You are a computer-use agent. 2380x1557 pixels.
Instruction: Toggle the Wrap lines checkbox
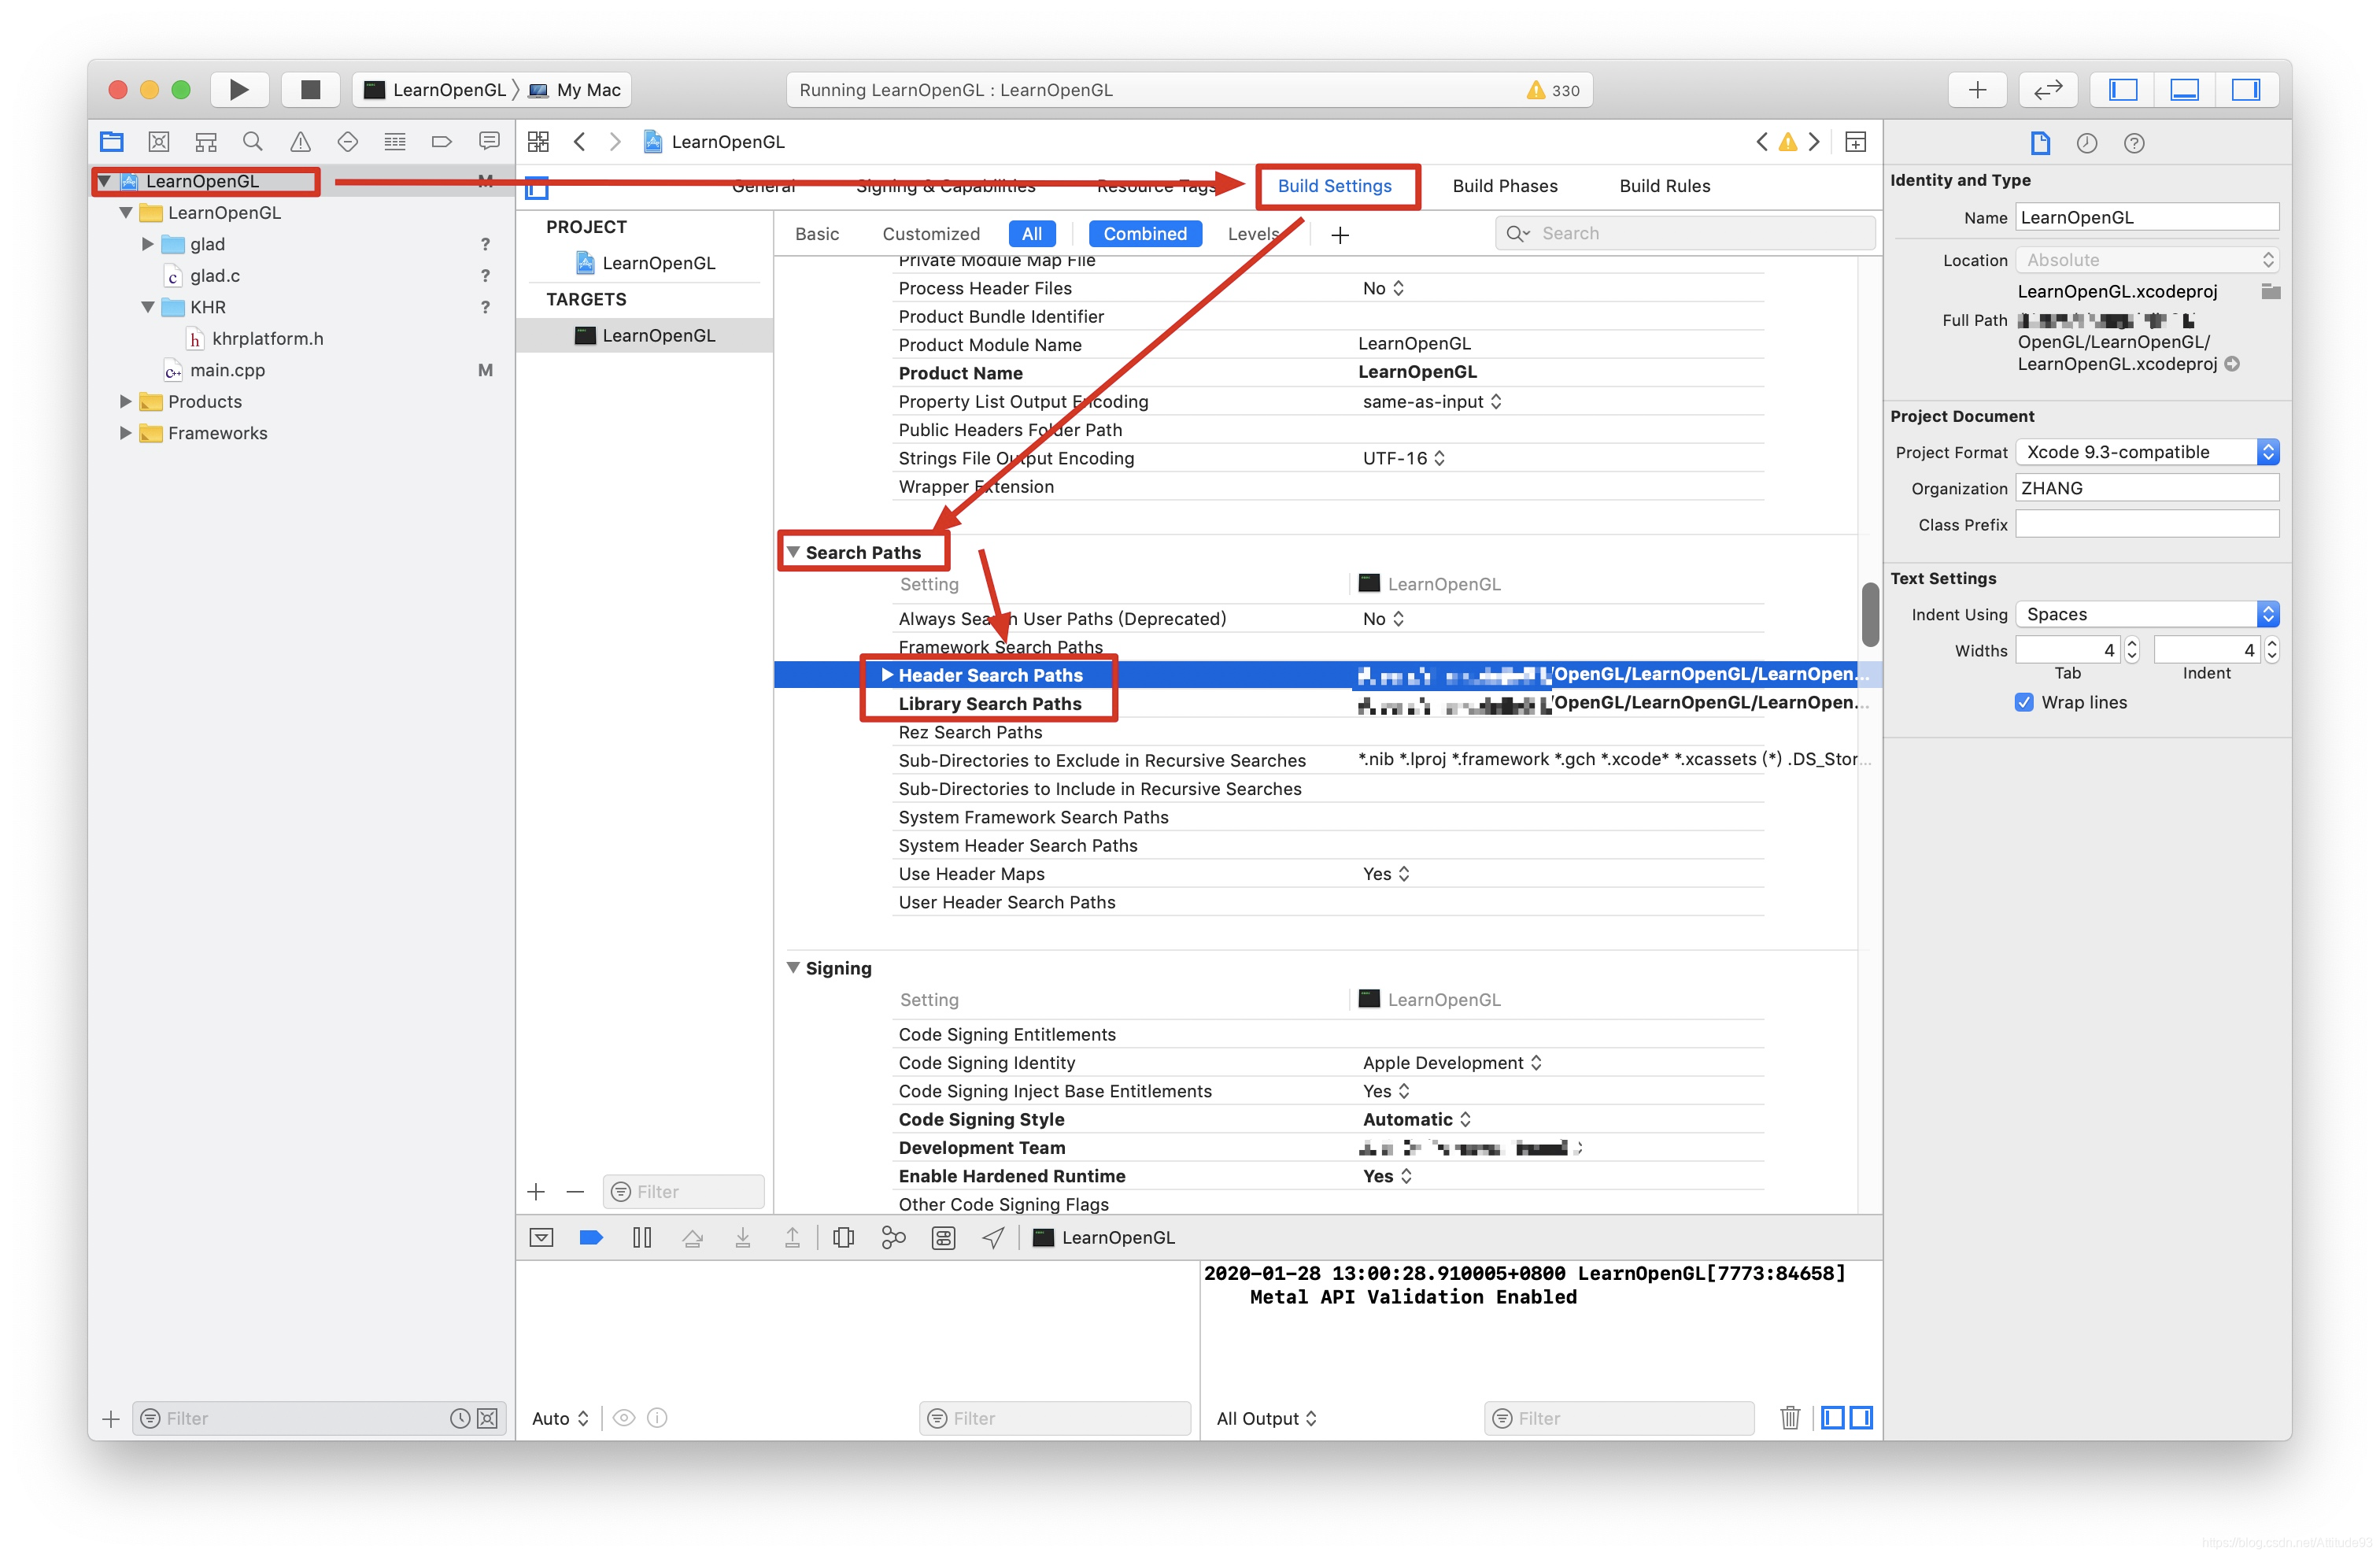(2024, 702)
